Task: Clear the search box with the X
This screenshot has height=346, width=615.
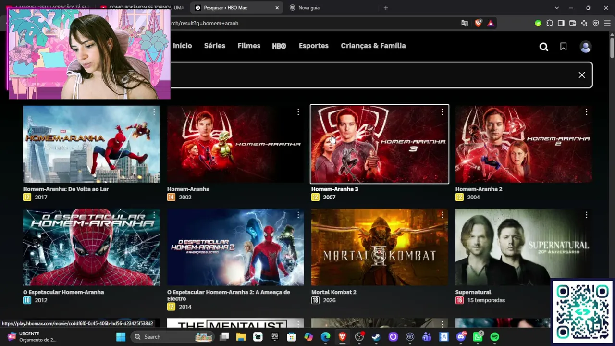Action: point(582,75)
